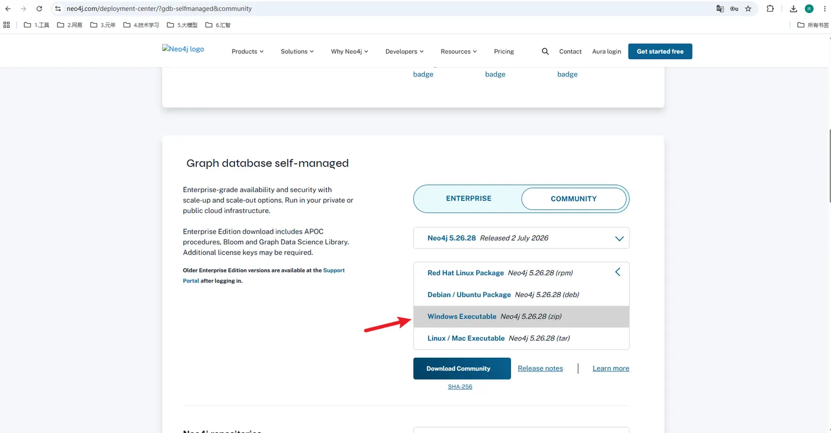Click the browser forward arrow
The width and height of the screenshot is (831, 433).
point(23,9)
